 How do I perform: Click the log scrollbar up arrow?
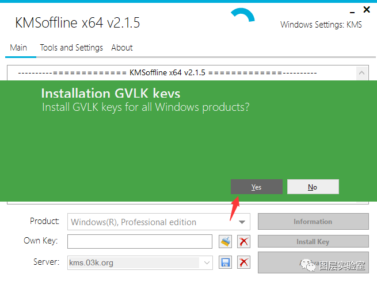coord(362,73)
